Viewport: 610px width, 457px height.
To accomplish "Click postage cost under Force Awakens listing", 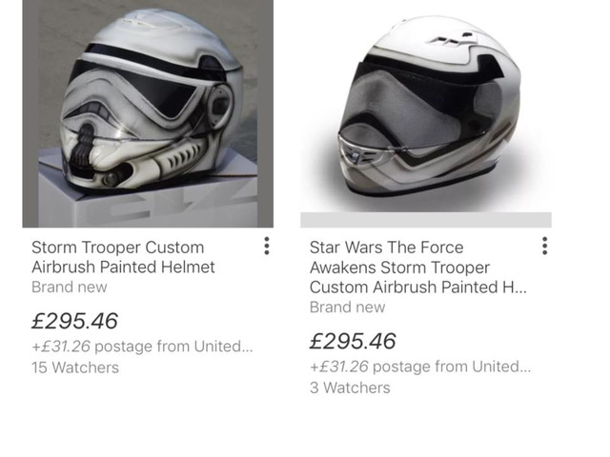I will click(x=420, y=367).
